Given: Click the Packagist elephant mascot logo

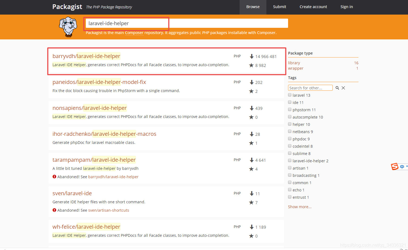Looking at the screenshot, I should tap(68, 27).
